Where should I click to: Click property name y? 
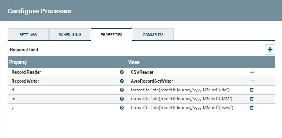12,108
